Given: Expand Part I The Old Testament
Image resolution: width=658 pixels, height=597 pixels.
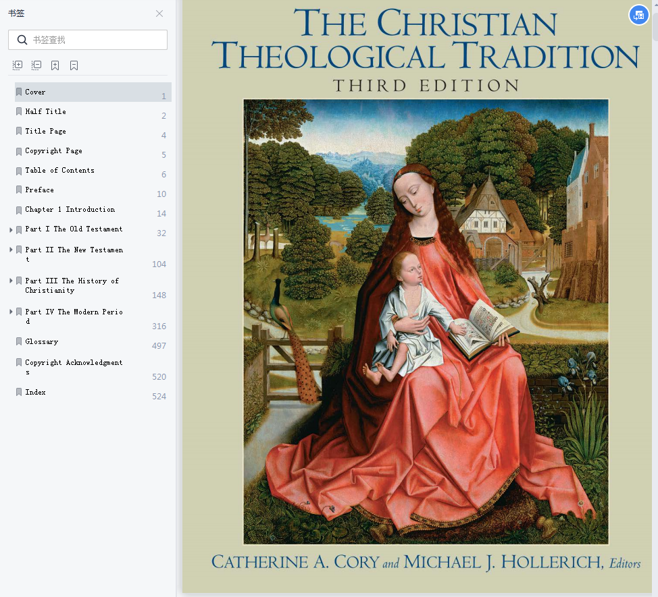Looking at the screenshot, I should [x=11, y=229].
